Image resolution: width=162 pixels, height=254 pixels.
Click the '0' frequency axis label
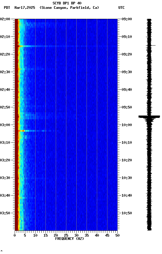point(15,235)
